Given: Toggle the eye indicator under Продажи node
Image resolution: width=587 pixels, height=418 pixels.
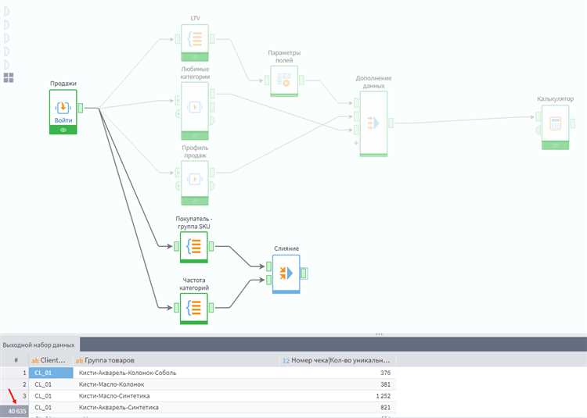Looking at the screenshot, I should click(x=63, y=130).
